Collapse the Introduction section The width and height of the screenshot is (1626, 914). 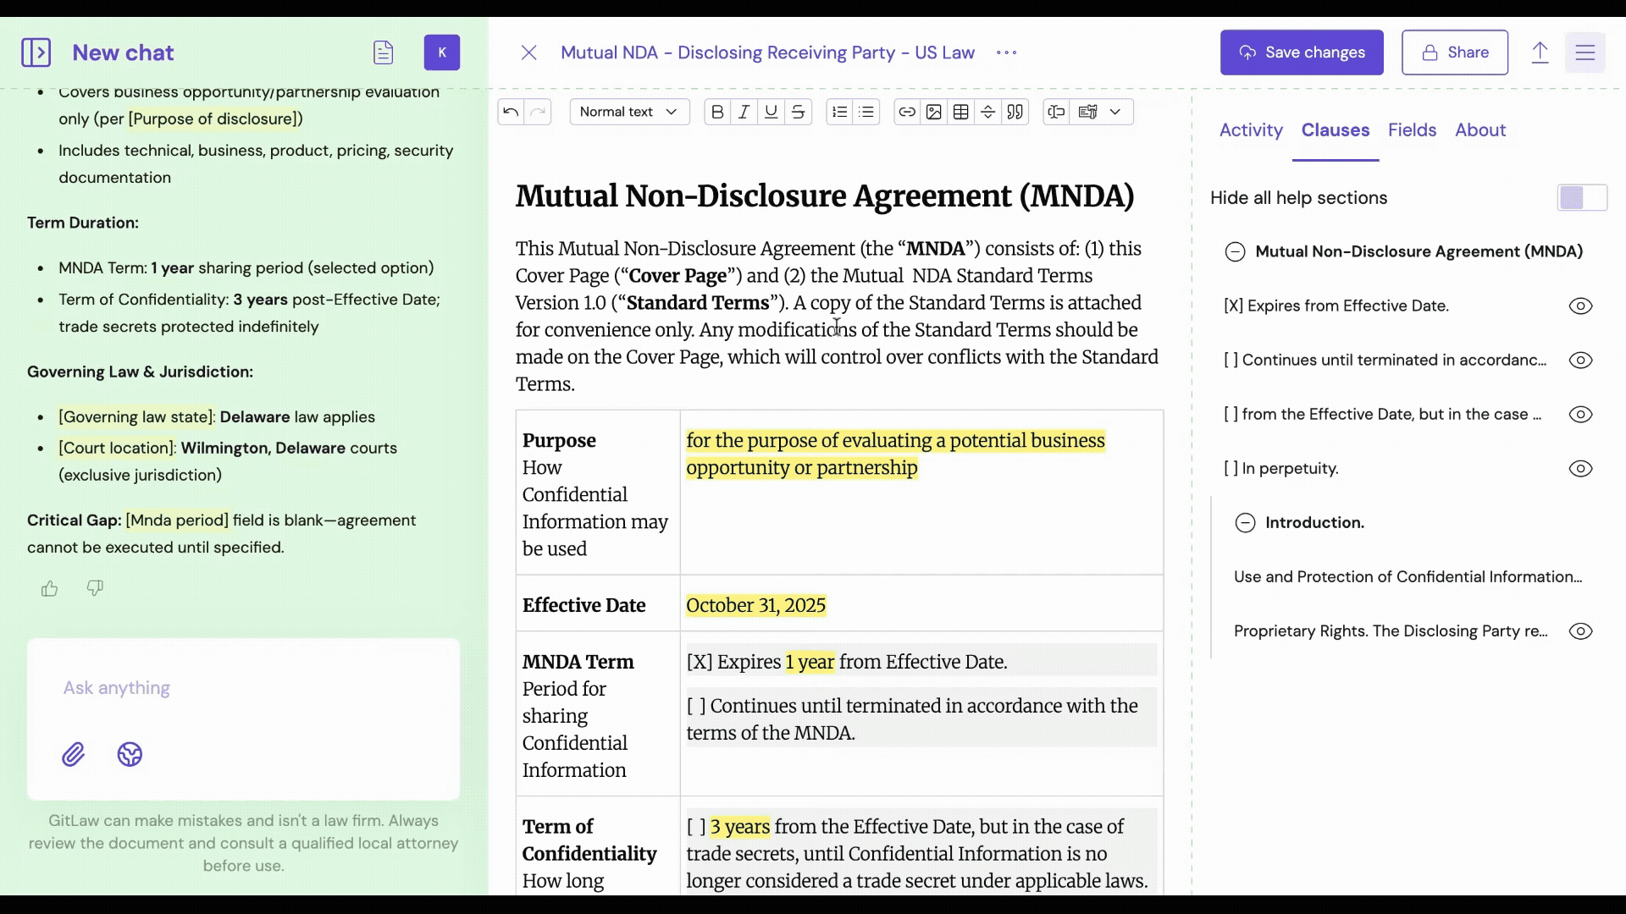[1245, 523]
